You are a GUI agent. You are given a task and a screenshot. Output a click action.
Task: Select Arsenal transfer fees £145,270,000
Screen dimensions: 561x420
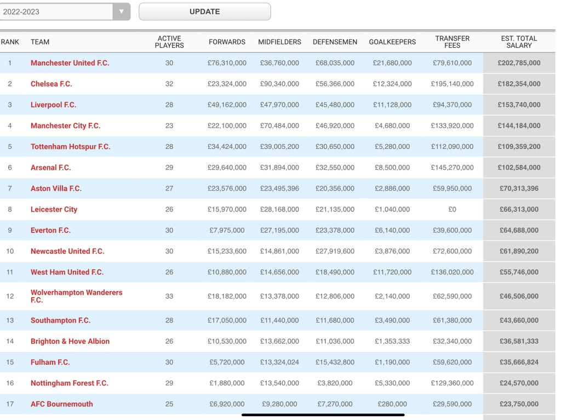(x=452, y=168)
